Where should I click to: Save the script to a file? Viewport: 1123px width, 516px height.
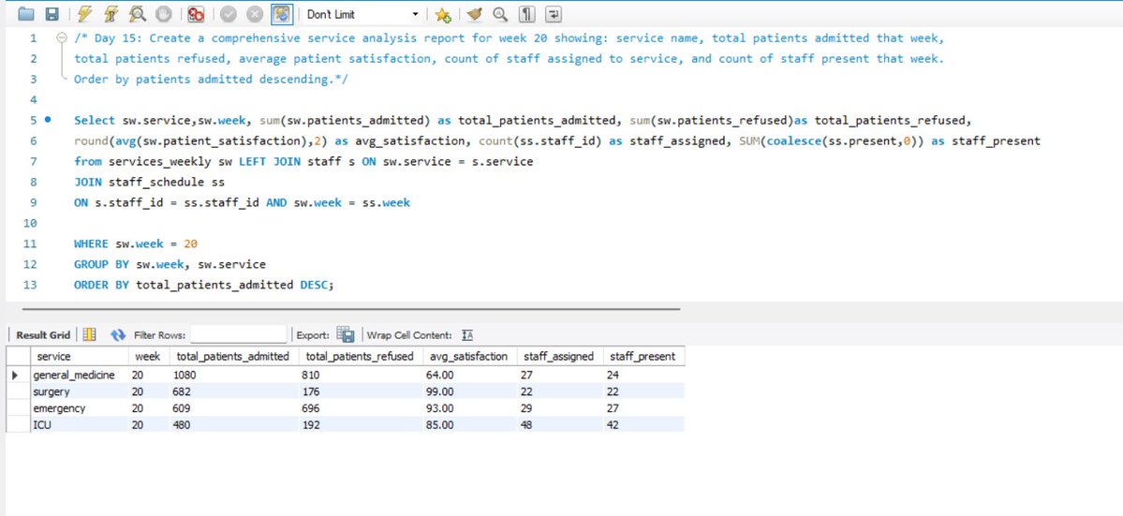click(52, 14)
